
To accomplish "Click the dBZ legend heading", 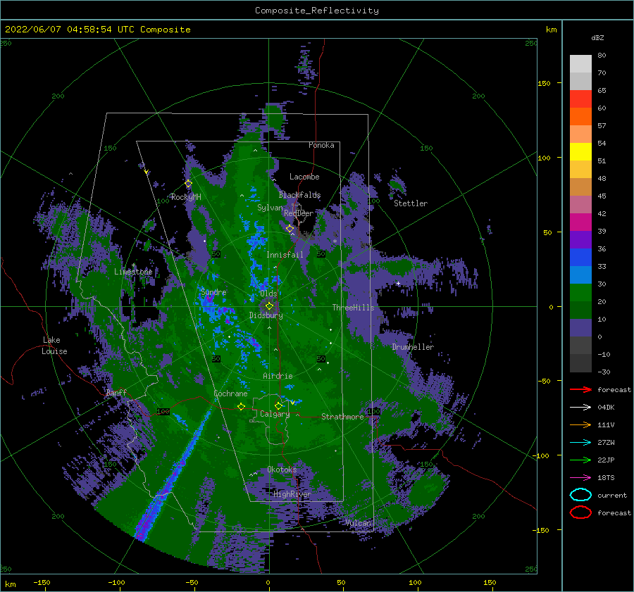I will [597, 38].
